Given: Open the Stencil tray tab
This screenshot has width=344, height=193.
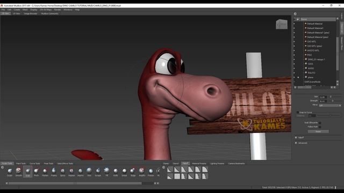Looking at the screenshot, I should pyautogui.click(x=176, y=164).
